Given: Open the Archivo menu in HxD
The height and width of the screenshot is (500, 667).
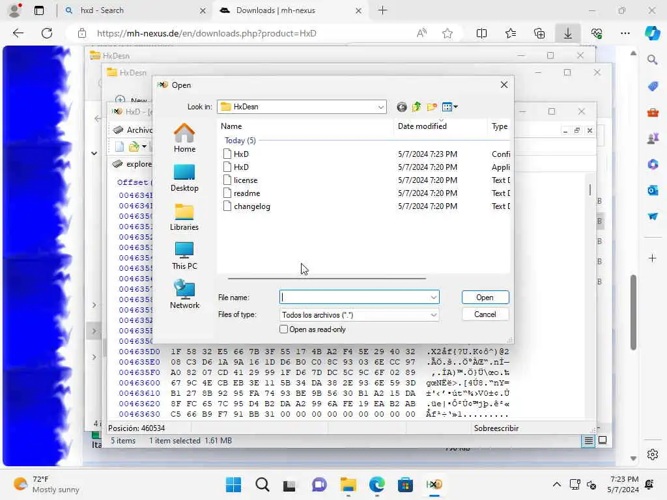Looking at the screenshot, I should click(139, 130).
